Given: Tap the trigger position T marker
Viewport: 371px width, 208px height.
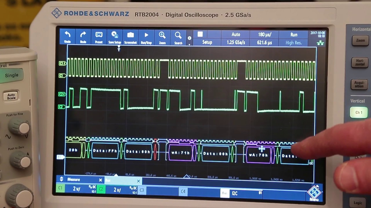Looking at the screenshot, I should (119, 49).
